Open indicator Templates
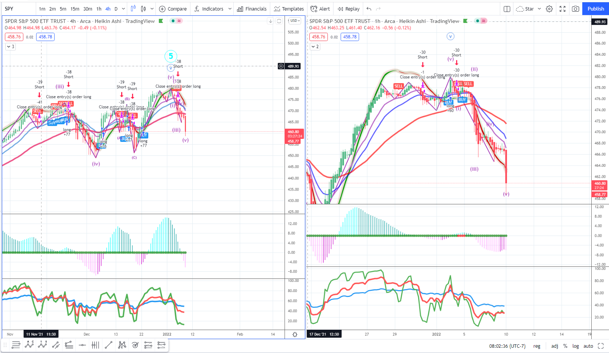Screen dimensions: 609x353 tap(289, 9)
